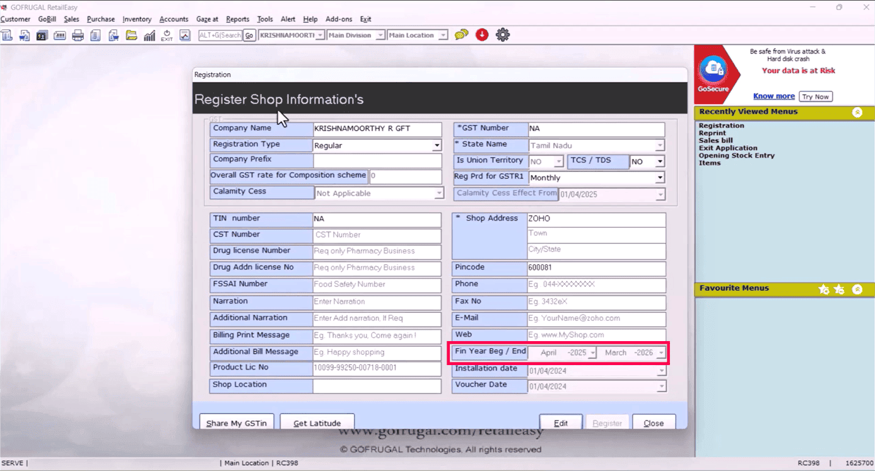Click the add-favourite star icon
The height and width of the screenshot is (471, 875).
click(824, 289)
